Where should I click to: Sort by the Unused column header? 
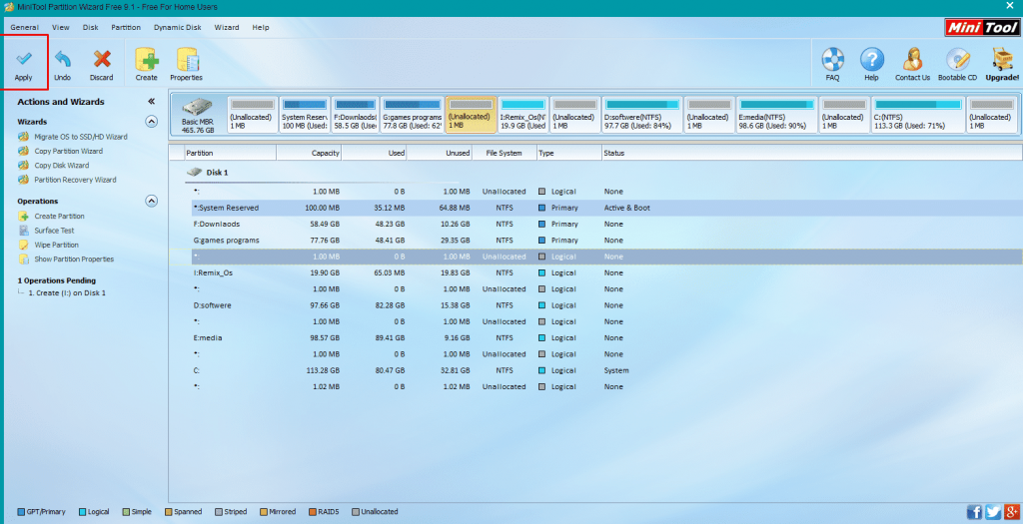440,153
